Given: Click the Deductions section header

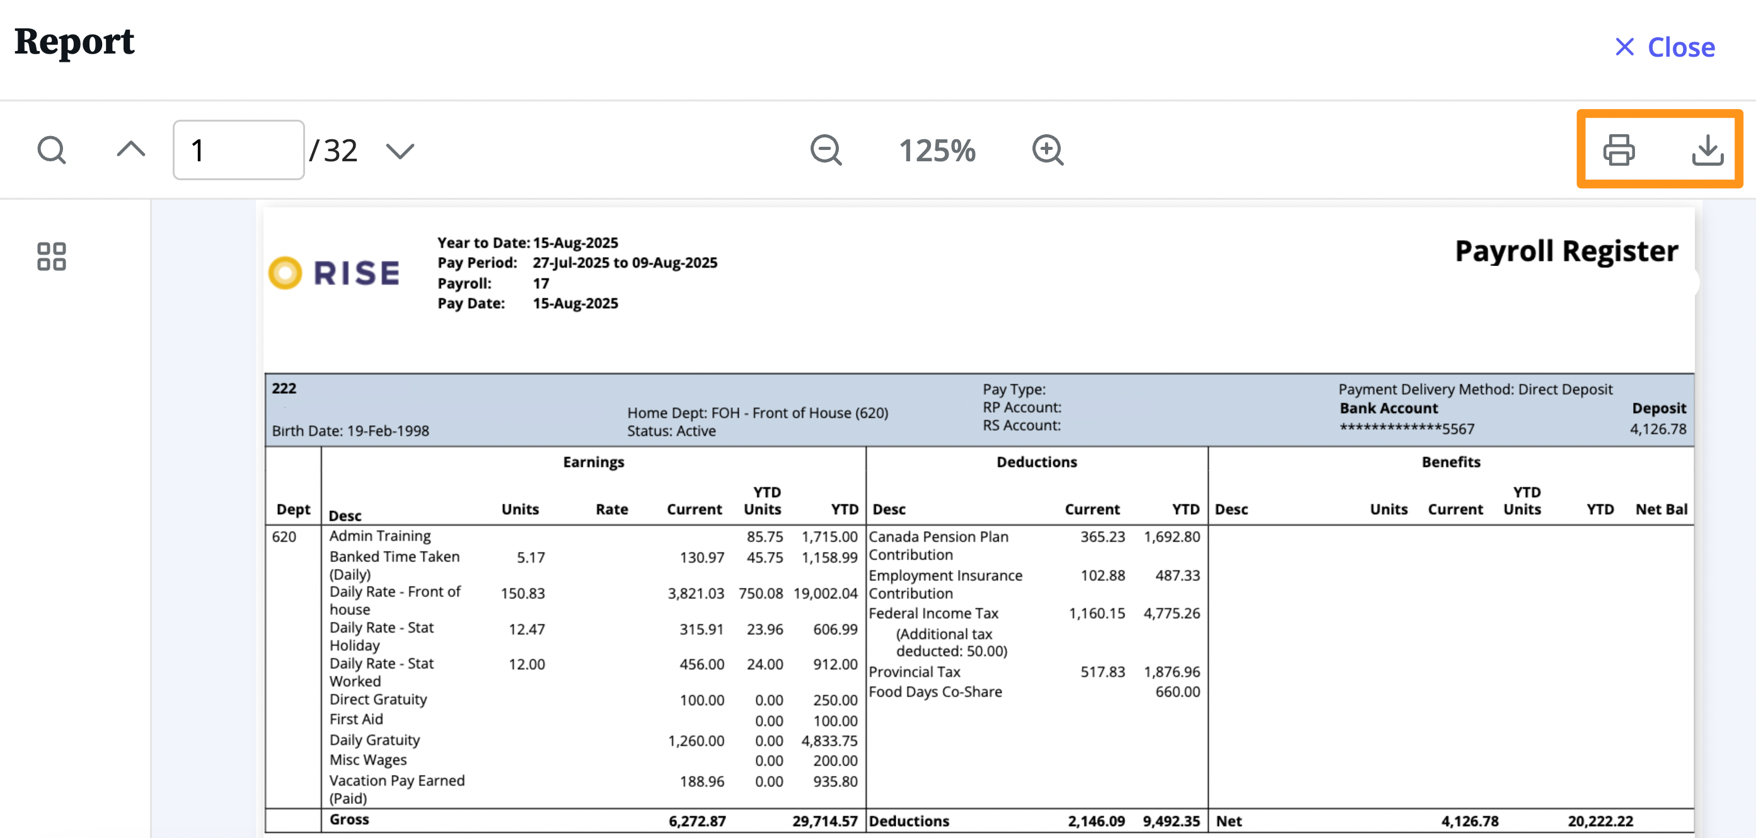Looking at the screenshot, I should pyautogui.click(x=1037, y=462).
